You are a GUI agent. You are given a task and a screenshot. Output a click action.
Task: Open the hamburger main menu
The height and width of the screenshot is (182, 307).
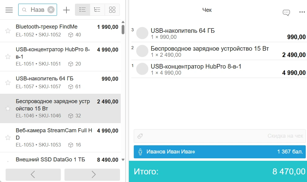(x=9, y=10)
